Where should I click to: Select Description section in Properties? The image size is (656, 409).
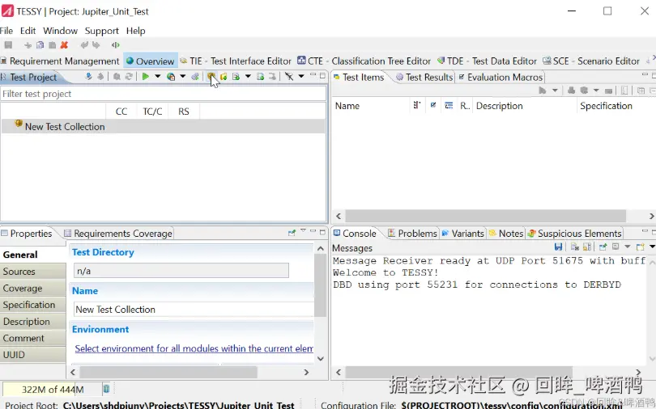(x=33, y=322)
